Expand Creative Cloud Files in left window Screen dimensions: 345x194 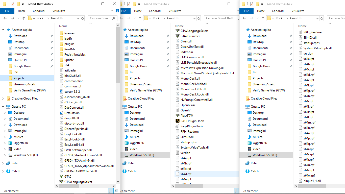click(3, 99)
